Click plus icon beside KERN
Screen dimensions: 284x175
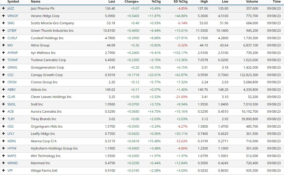[x=3, y=141]
